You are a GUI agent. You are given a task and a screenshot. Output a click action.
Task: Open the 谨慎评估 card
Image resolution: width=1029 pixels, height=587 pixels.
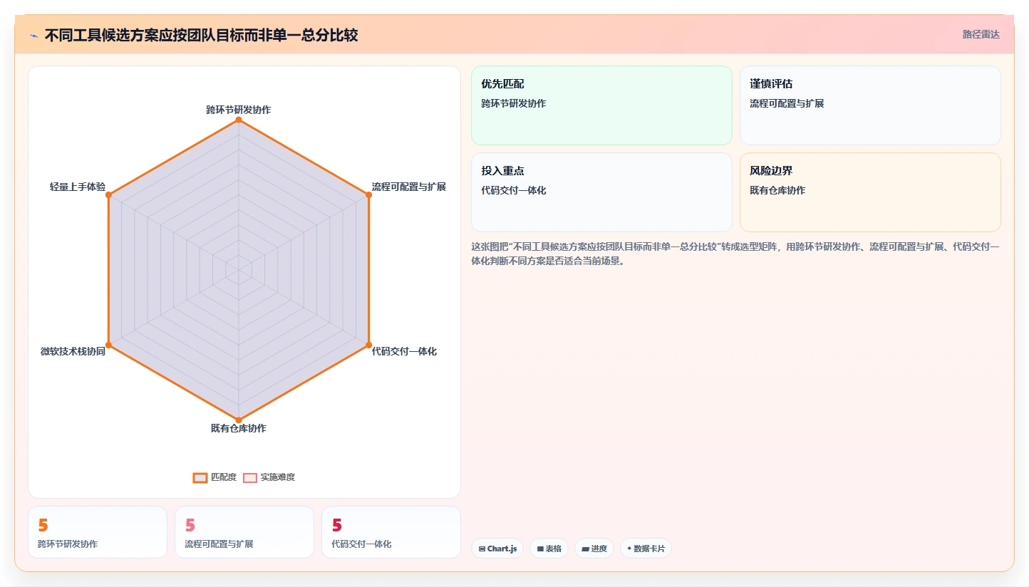click(870, 105)
